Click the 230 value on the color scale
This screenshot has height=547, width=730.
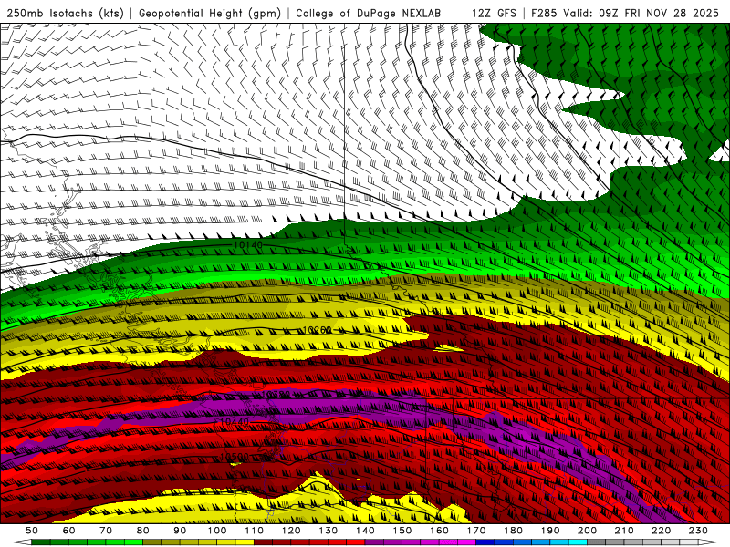[x=698, y=531]
